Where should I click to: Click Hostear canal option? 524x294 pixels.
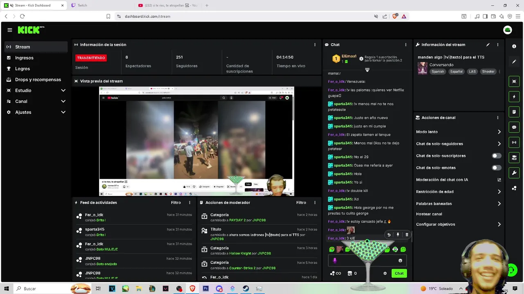(x=429, y=214)
